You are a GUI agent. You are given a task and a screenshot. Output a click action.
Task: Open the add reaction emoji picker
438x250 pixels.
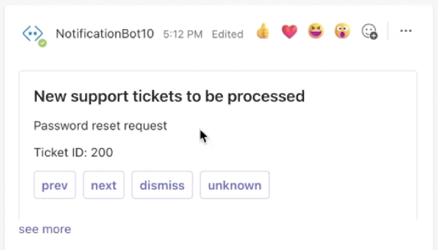pyautogui.click(x=369, y=31)
